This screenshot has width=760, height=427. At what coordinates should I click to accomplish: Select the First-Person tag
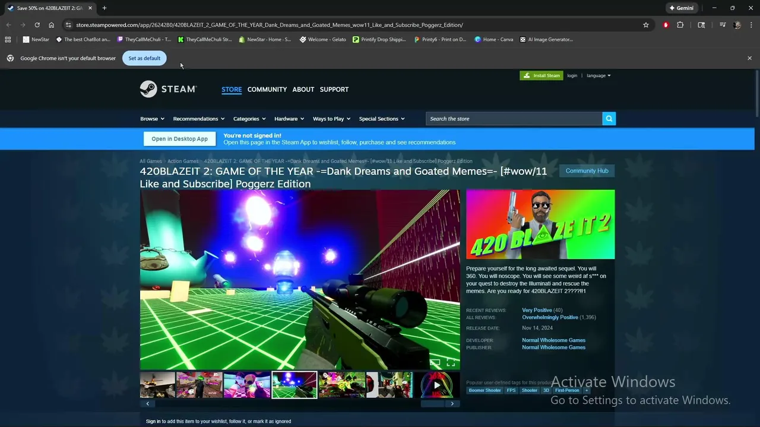(x=567, y=390)
